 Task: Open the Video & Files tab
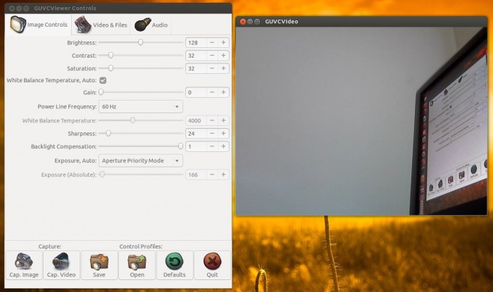(101, 25)
